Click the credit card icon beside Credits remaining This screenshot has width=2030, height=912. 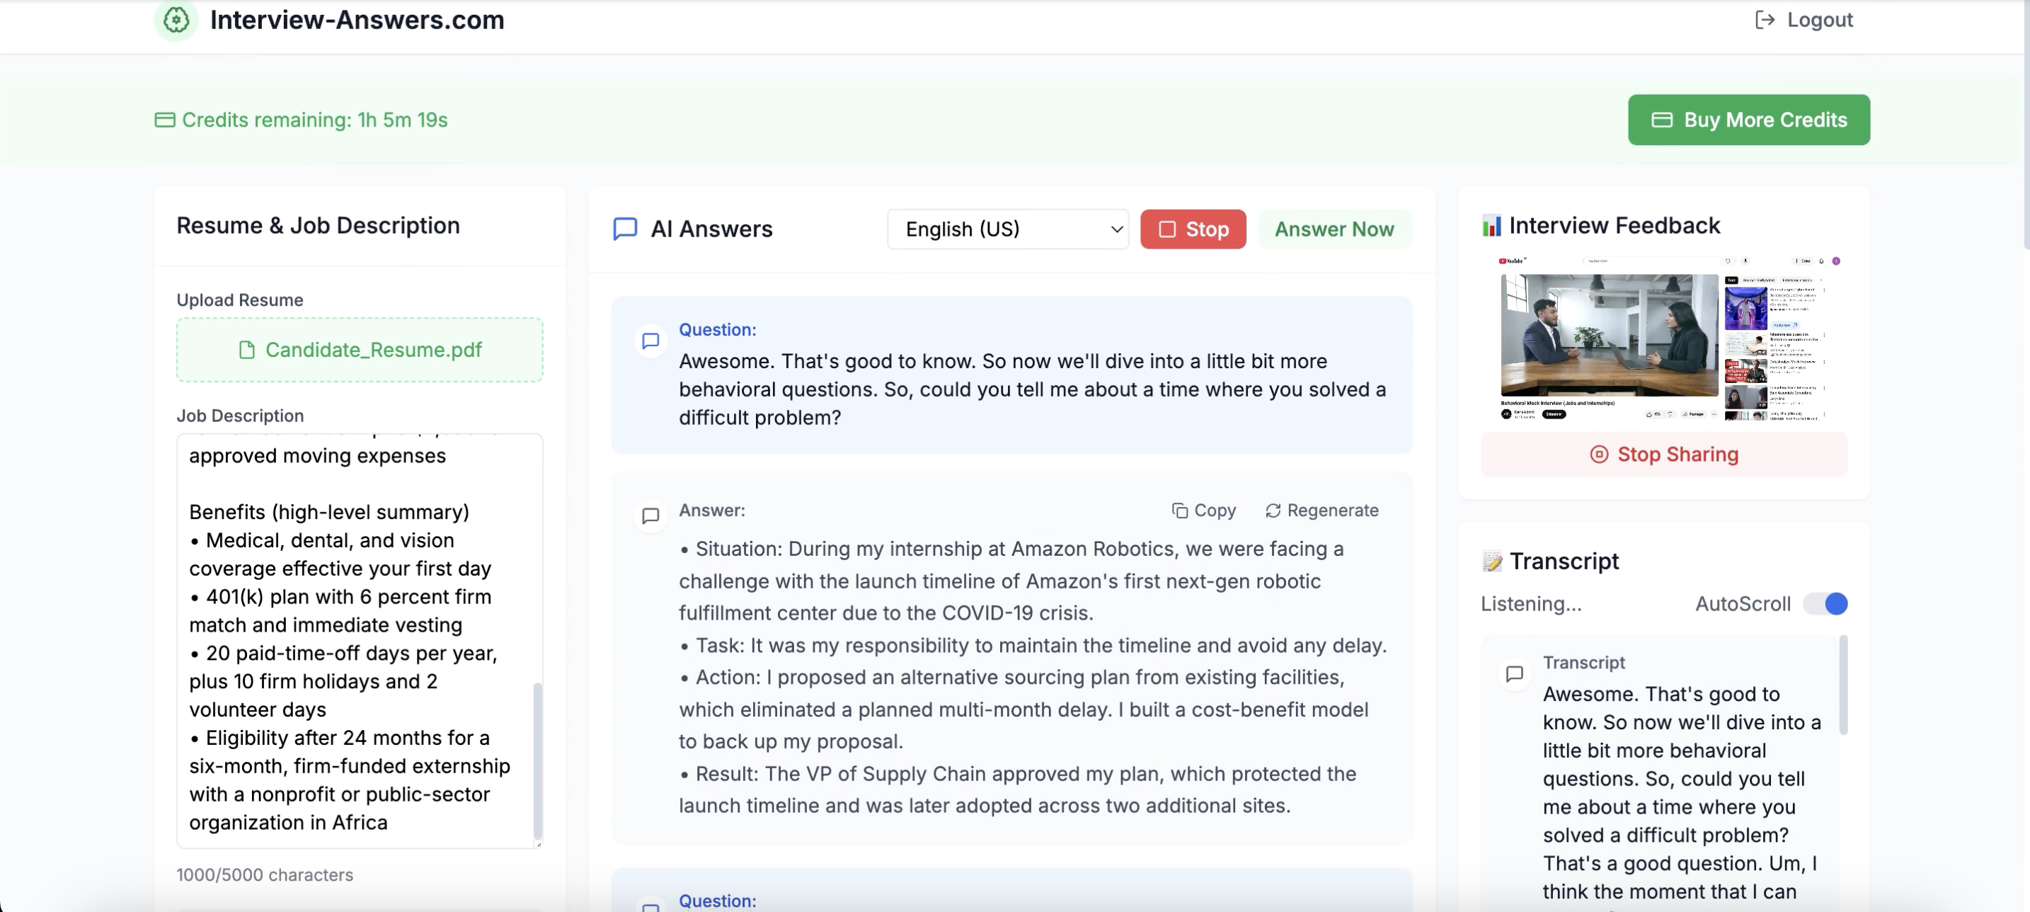[x=165, y=120]
